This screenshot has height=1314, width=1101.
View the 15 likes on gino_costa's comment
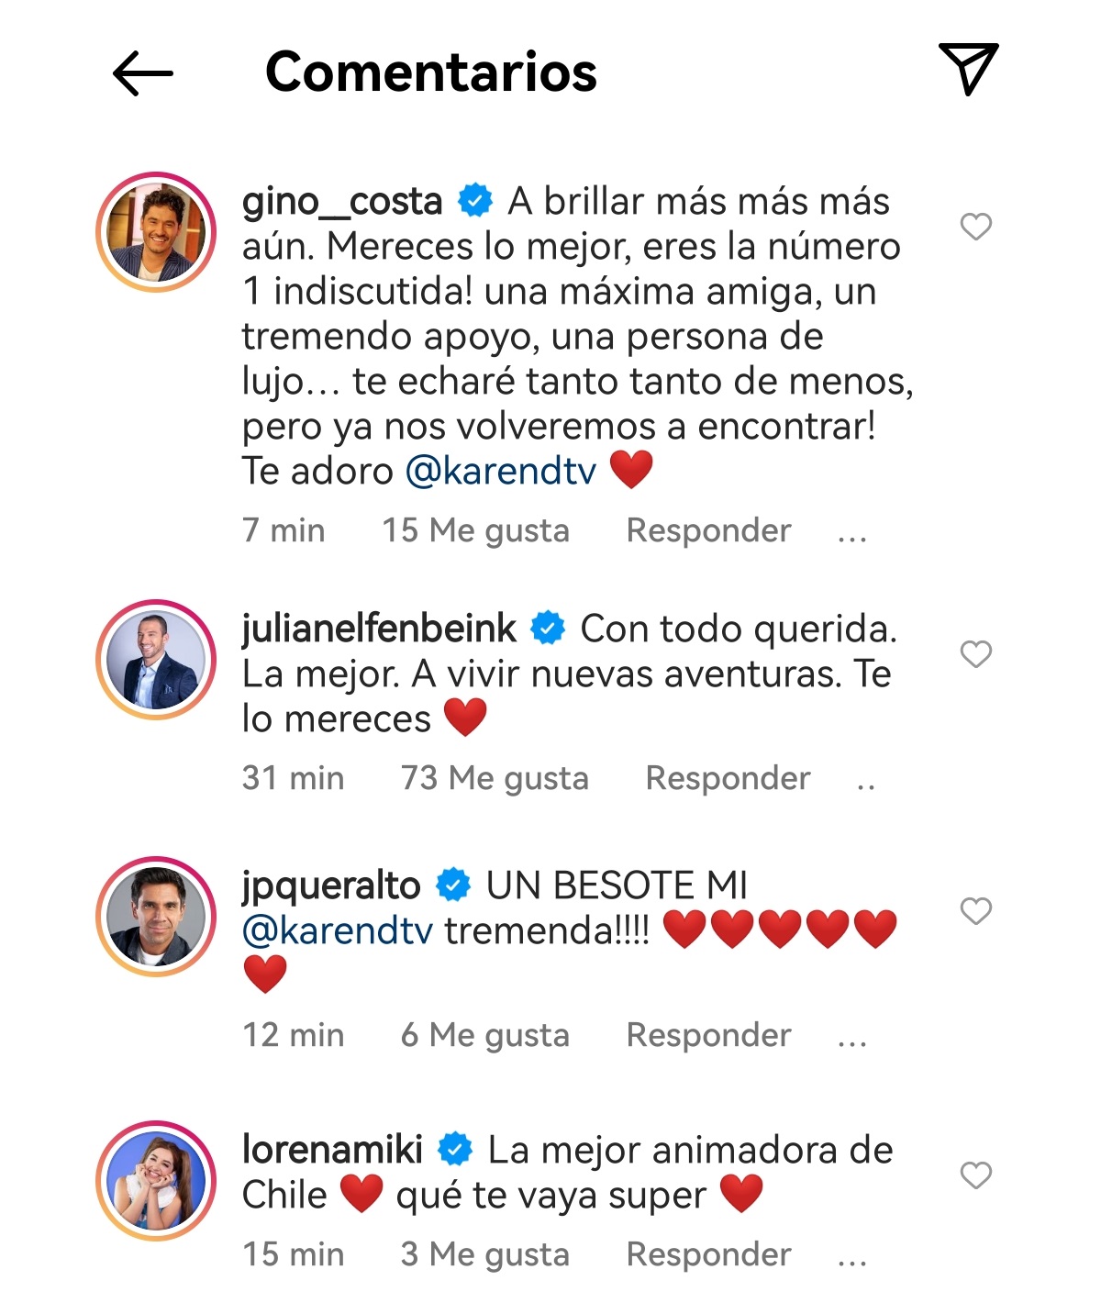click(x=475, y=530)
